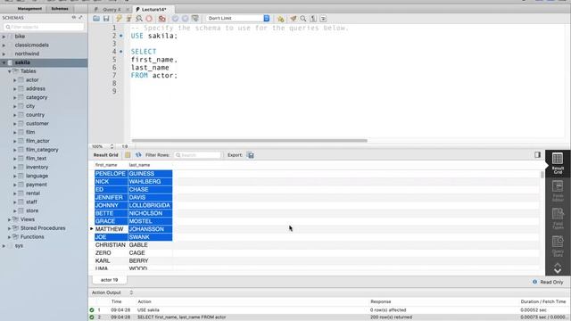
Task: Switch to the Query 4 tab
Action: tap(112, 10)
